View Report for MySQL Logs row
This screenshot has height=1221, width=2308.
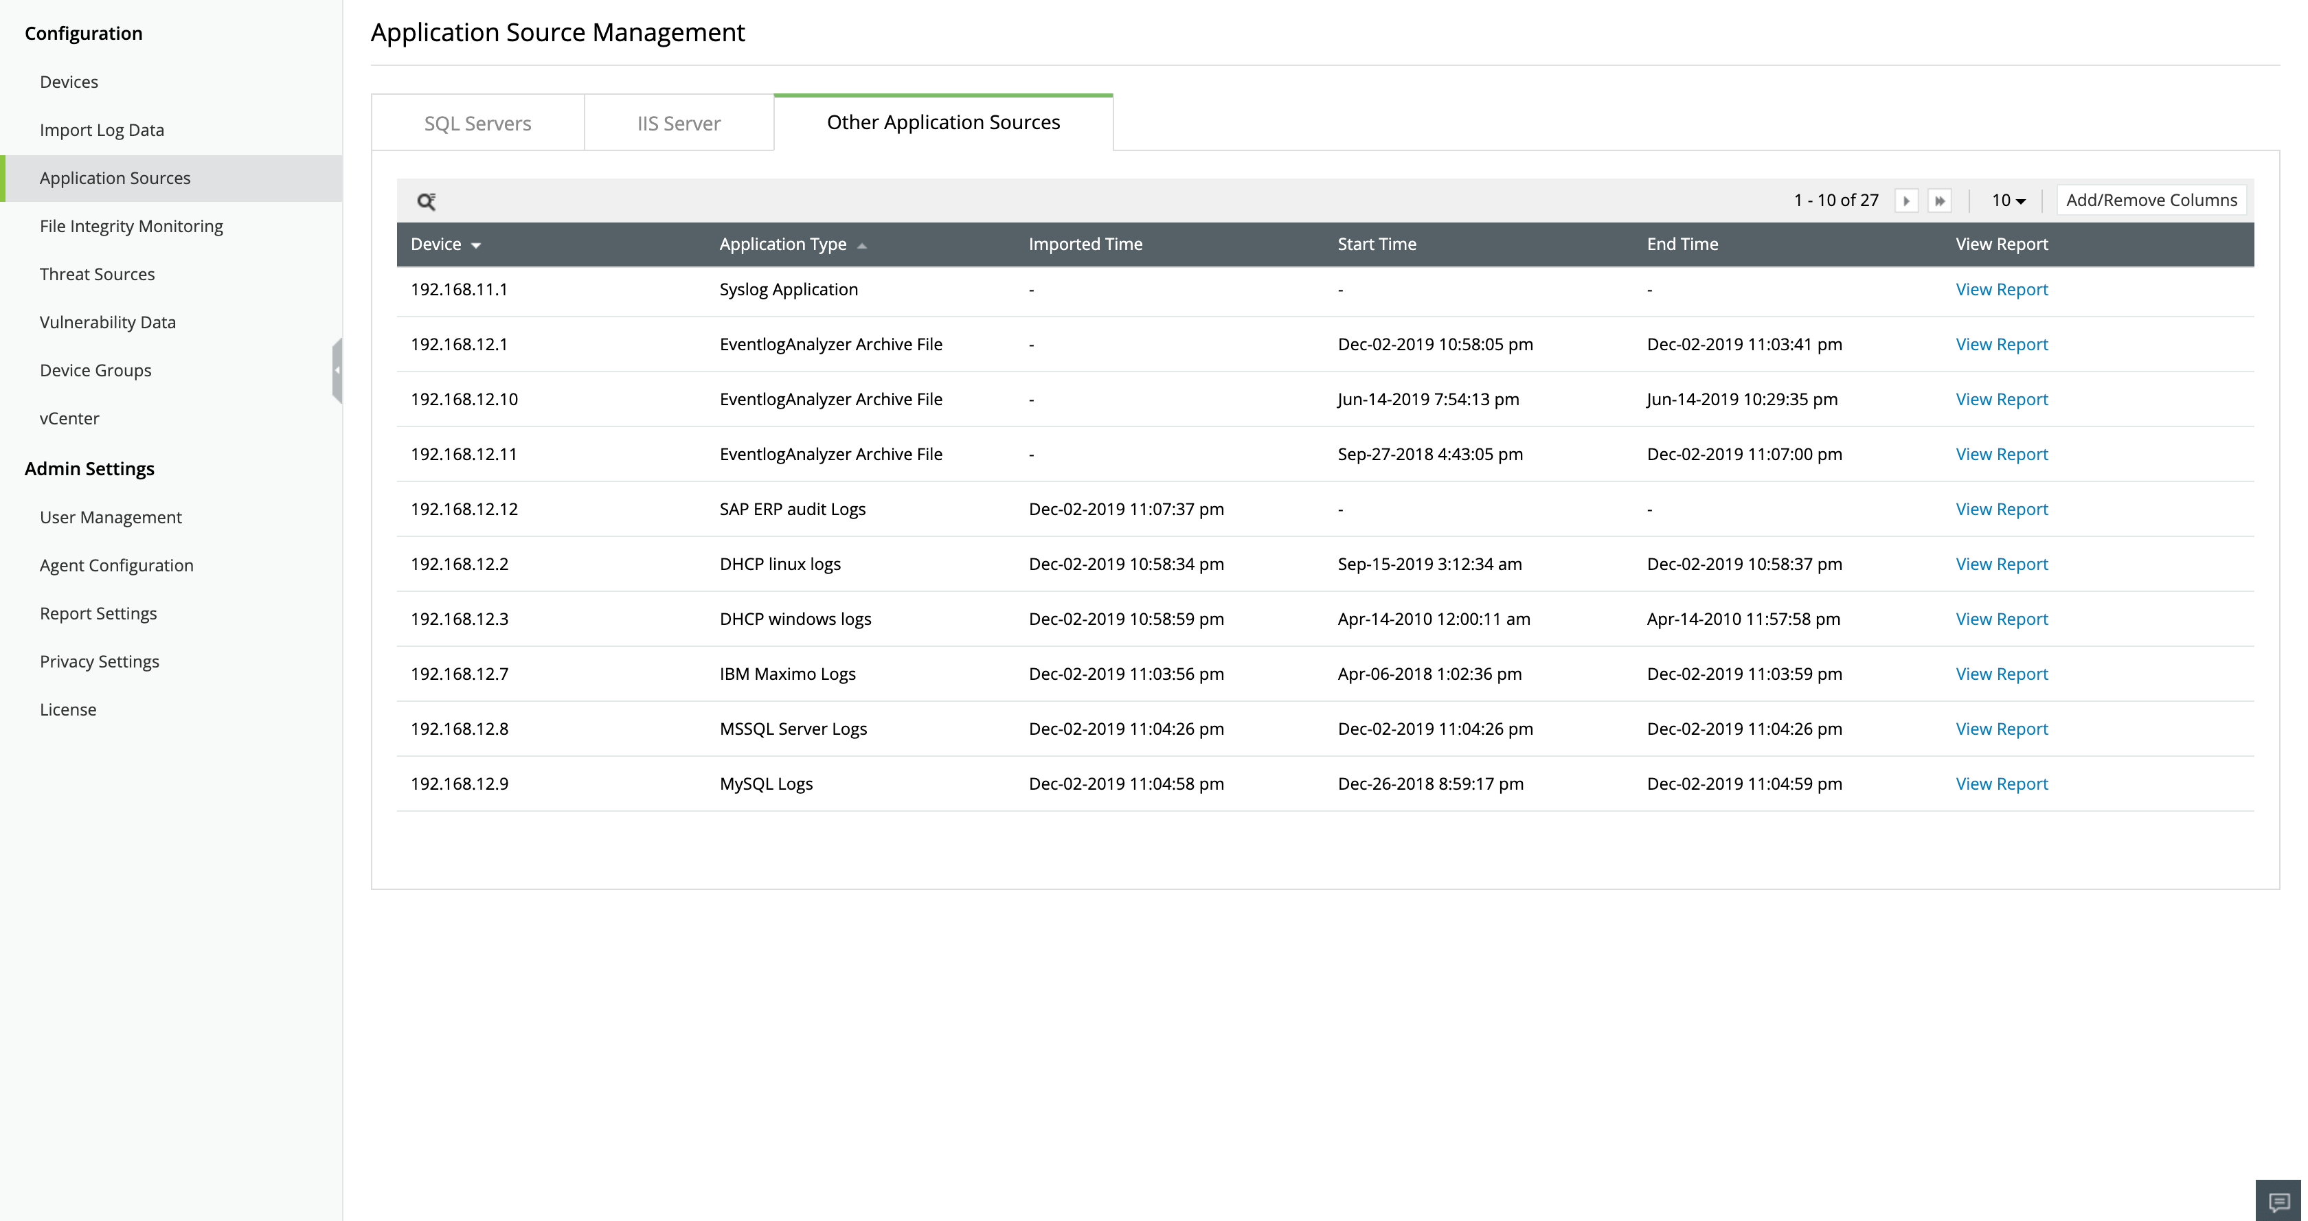(x=2001, y=784)
